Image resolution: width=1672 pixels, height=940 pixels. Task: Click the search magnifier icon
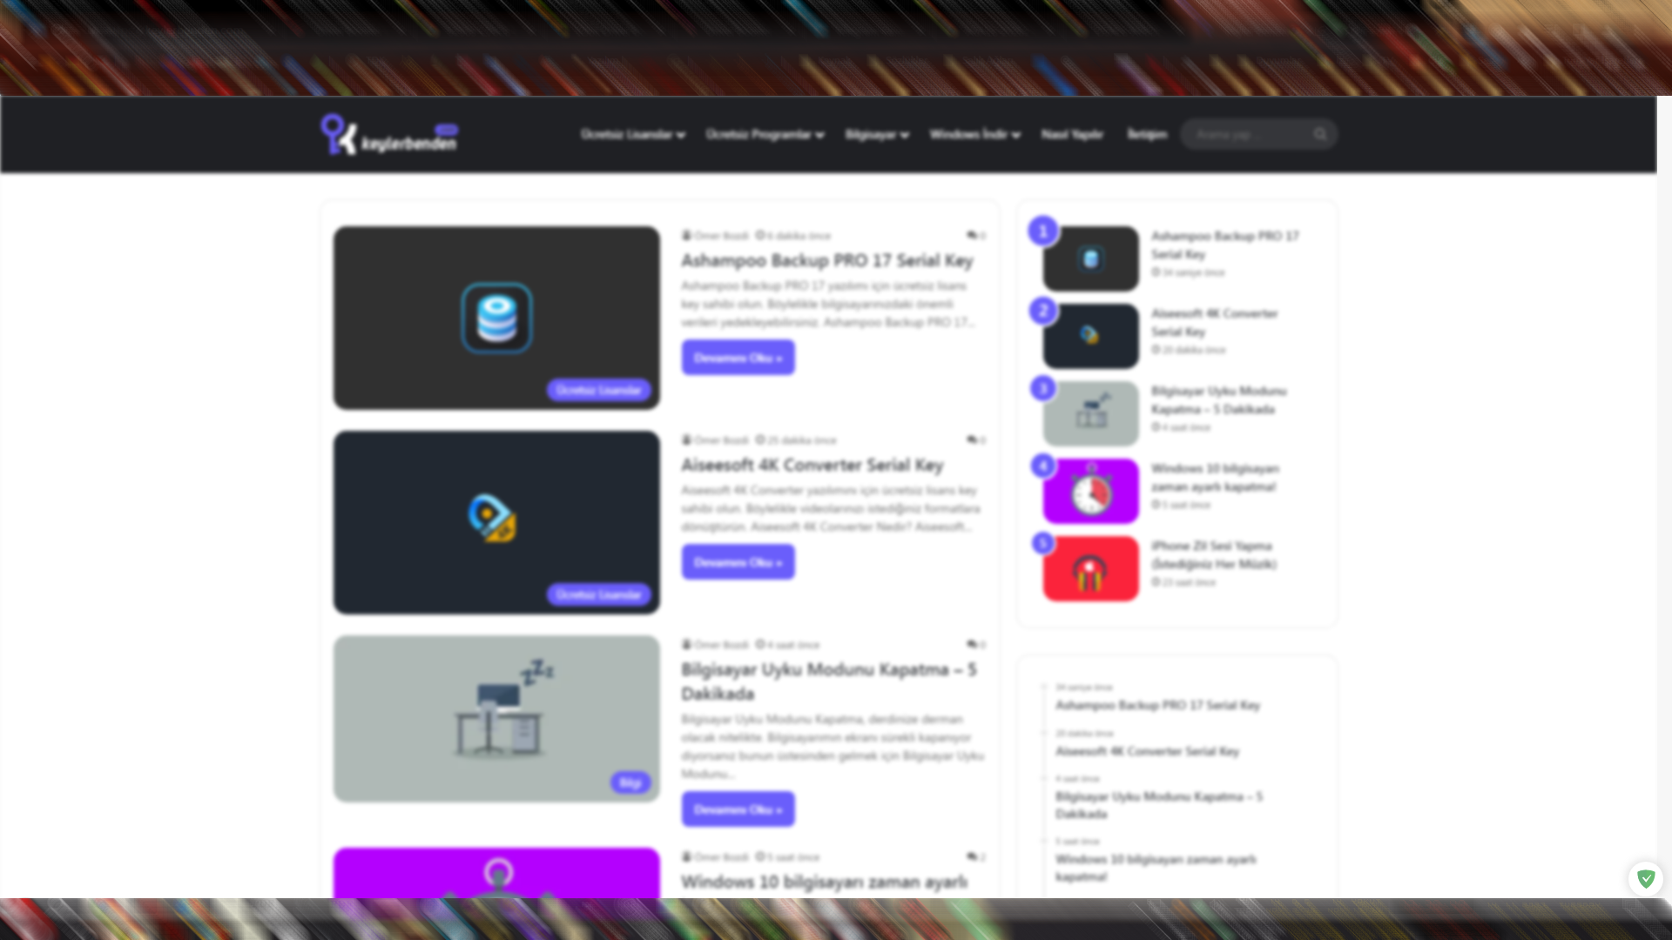1320,134
